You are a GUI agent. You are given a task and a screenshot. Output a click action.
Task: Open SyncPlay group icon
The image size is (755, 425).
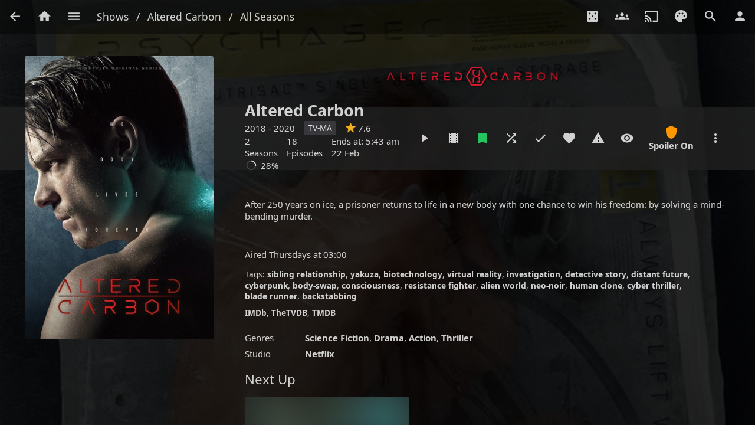point(622,17)
